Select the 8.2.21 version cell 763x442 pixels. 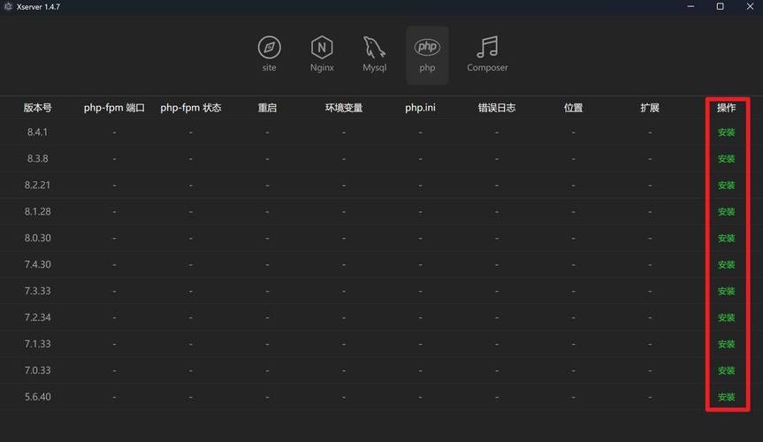tap(37, 185)
